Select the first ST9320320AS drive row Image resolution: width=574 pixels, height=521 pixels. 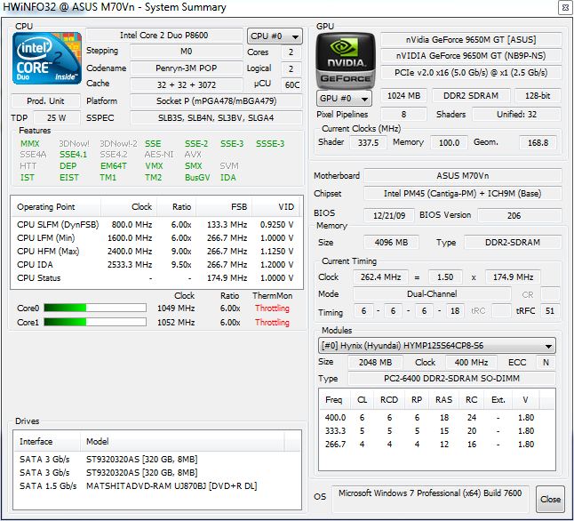tap(142, 460)
